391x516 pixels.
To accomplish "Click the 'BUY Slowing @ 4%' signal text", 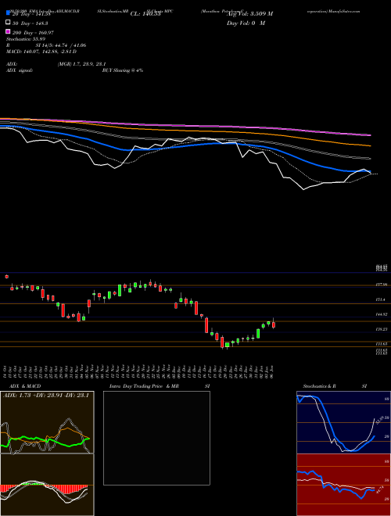I will (123, 70).
